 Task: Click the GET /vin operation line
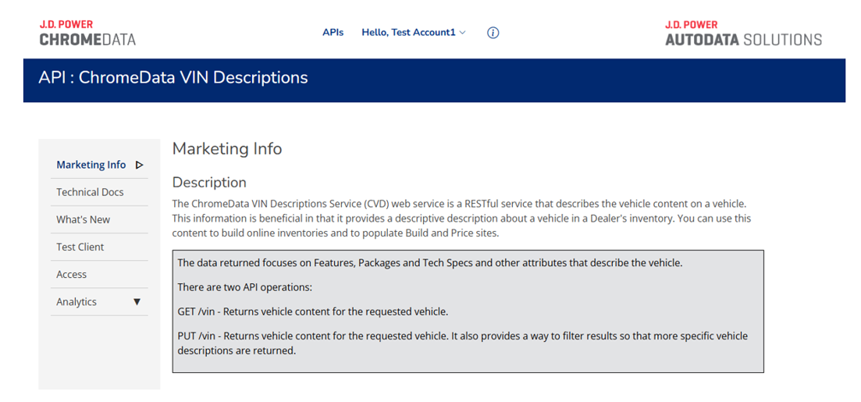(312, 311)
